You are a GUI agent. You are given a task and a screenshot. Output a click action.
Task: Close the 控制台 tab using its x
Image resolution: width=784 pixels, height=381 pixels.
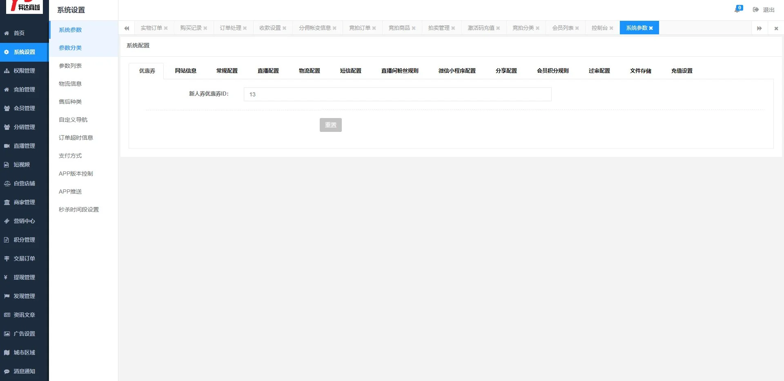[611, 28]
